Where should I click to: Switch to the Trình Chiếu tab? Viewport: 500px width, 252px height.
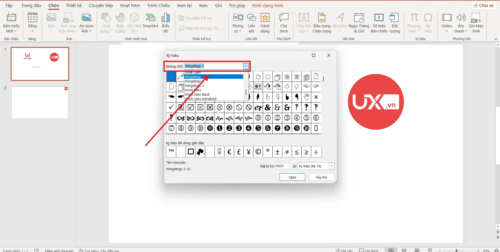pos(158,5)
